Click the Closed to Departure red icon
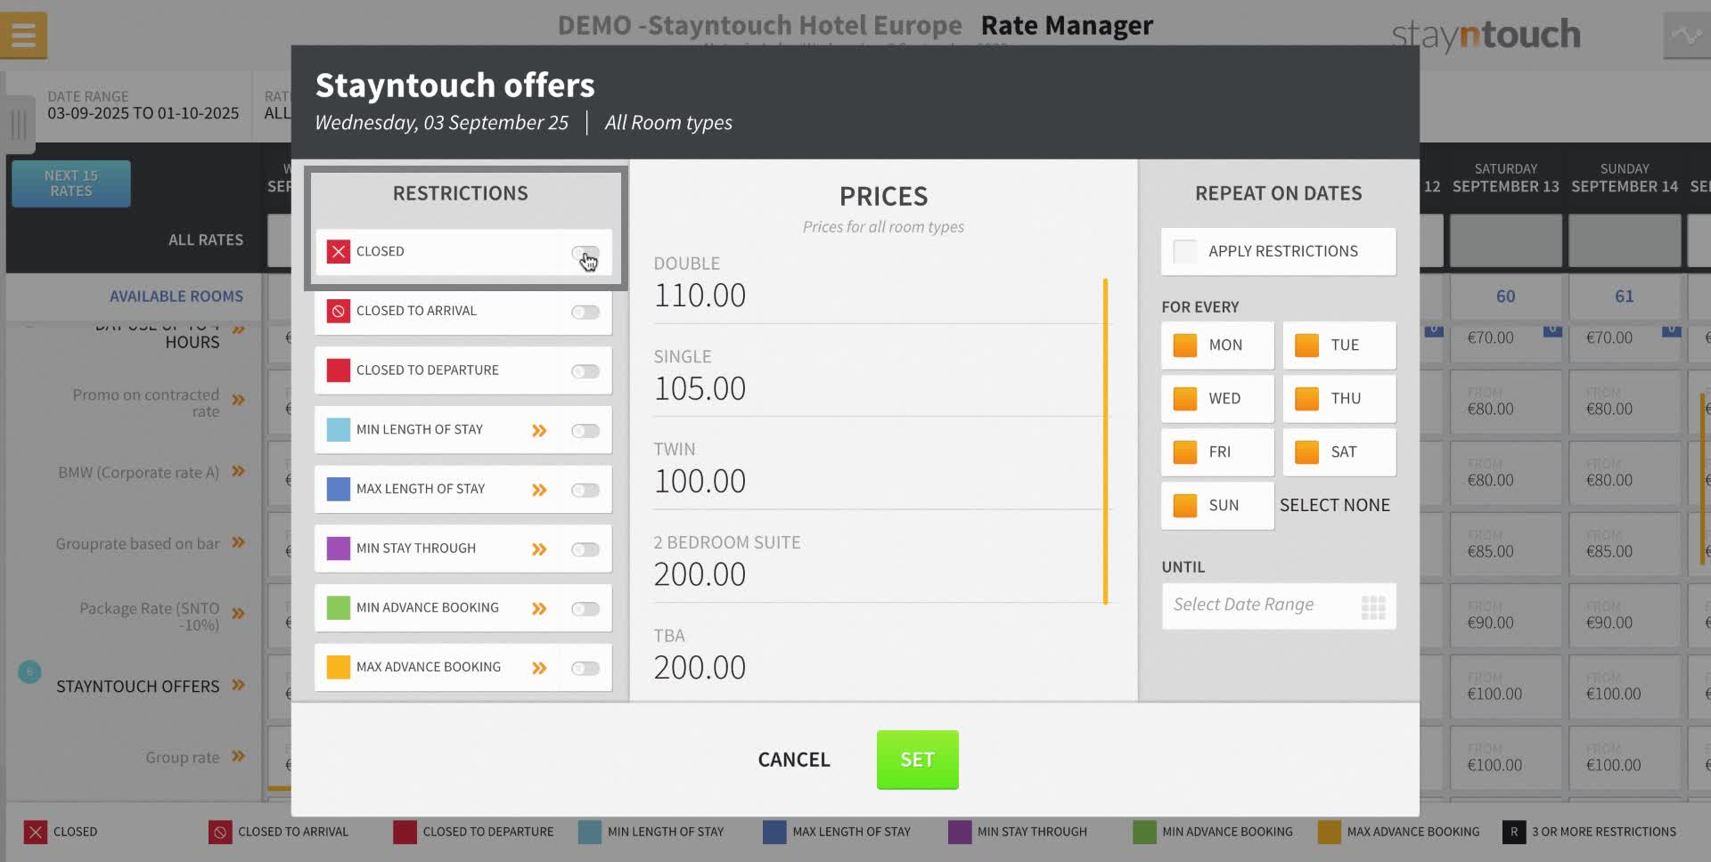This screenshot has width=1711, height=862. [339, 370]
